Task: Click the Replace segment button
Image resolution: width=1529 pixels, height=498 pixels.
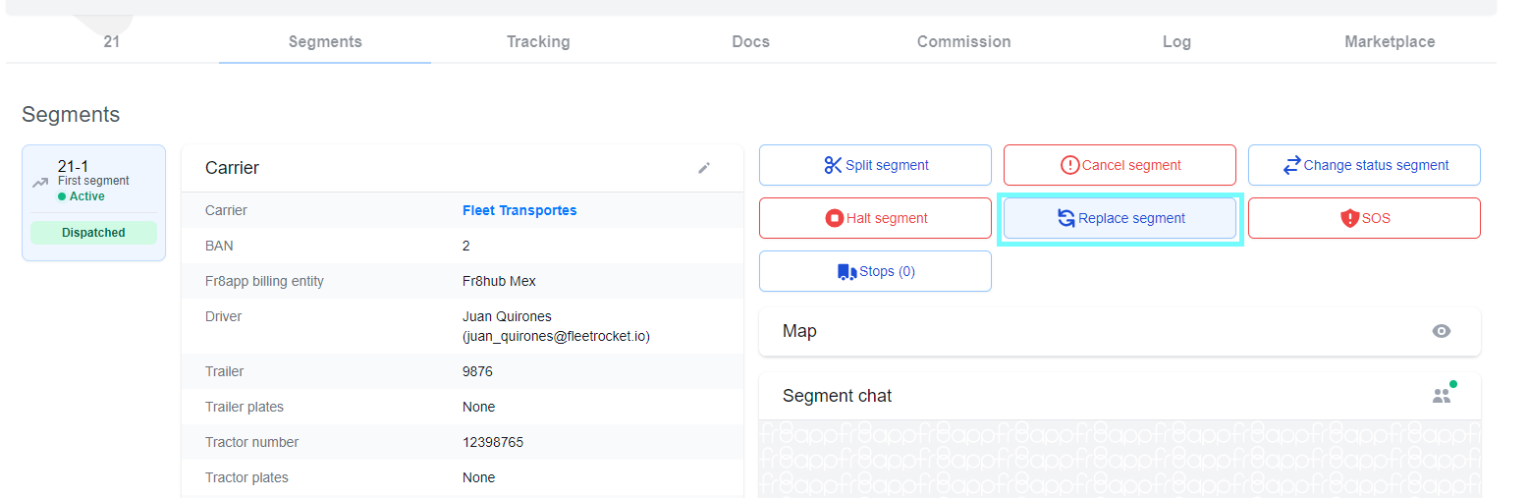Action: tap(1119, 218)
